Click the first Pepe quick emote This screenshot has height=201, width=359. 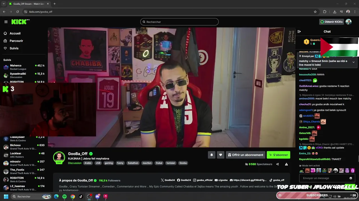click(x=302, y=171)
